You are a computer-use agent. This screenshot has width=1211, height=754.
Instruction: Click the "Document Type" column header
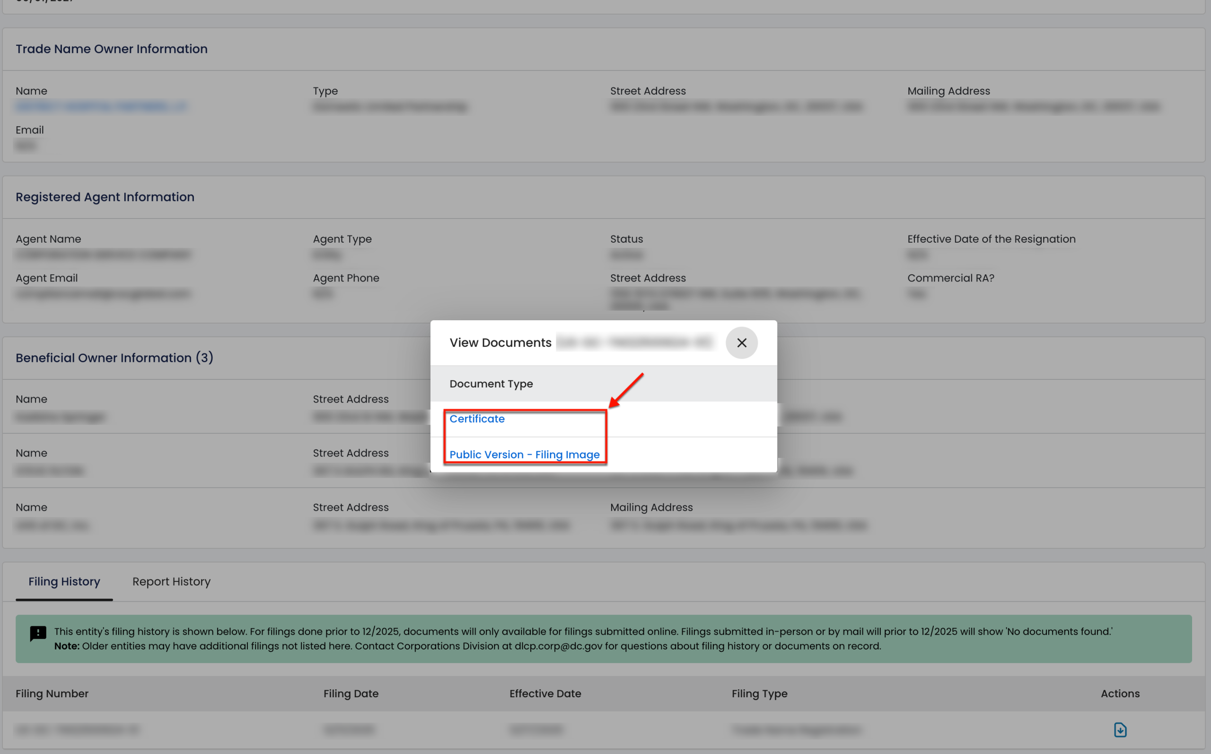pos(491,384)
